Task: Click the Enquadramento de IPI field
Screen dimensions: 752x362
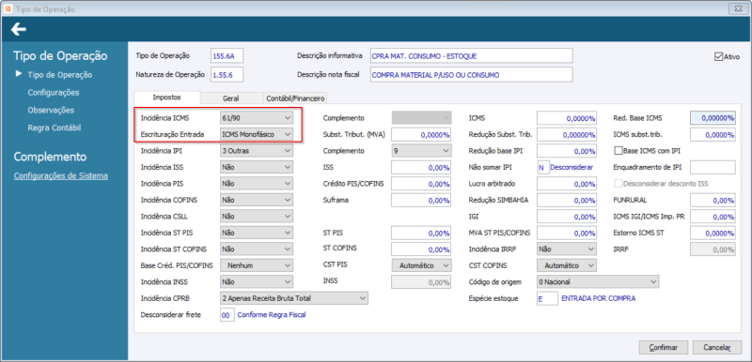Action: tap(713, 167)
